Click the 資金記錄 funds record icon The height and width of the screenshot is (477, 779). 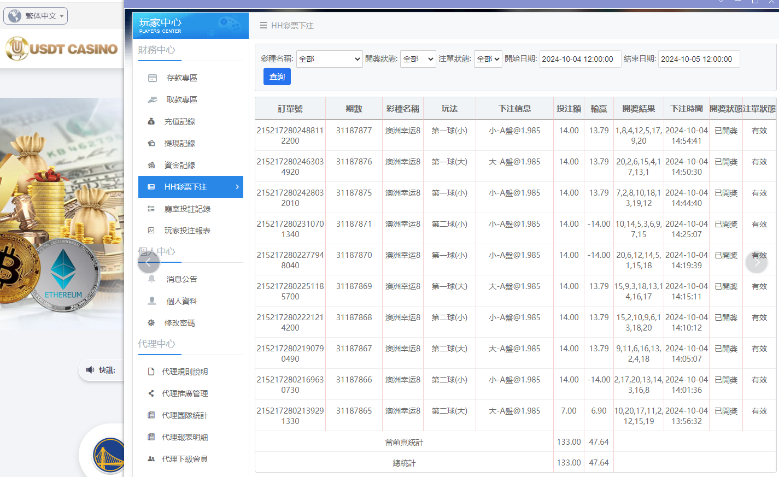(x=151, y=165)
